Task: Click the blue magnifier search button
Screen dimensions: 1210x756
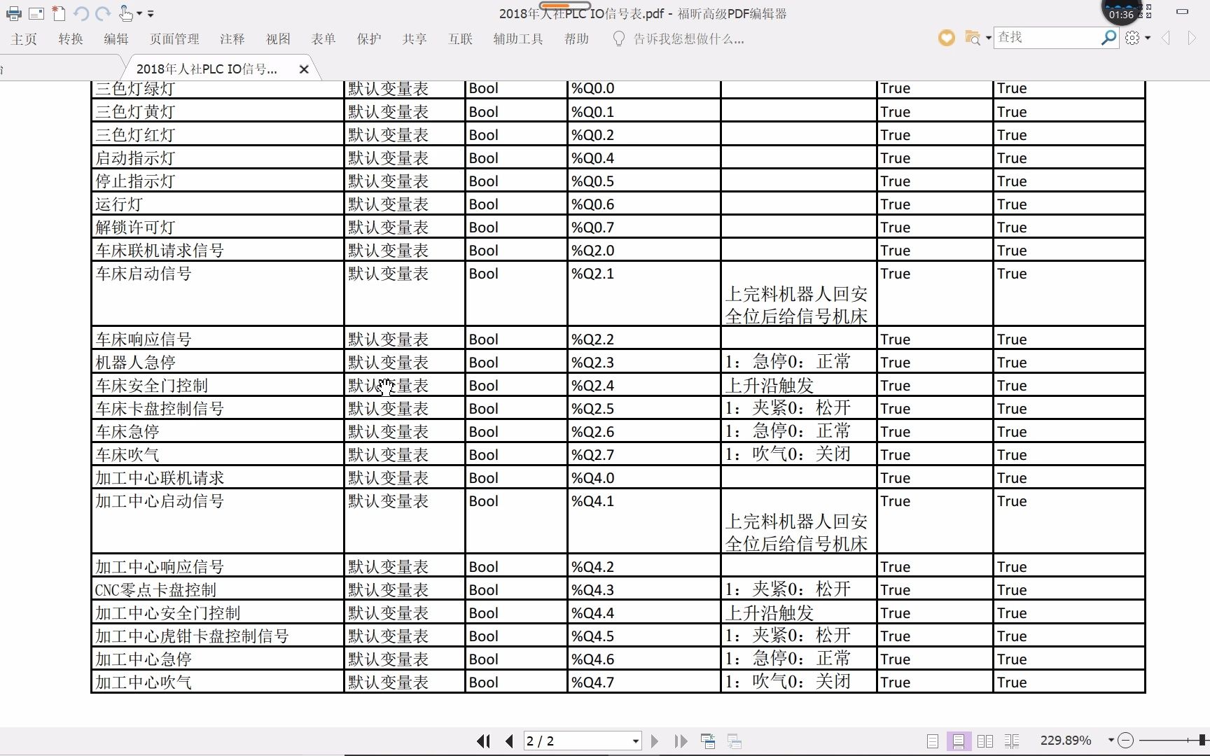Action: pos(1108,38)
